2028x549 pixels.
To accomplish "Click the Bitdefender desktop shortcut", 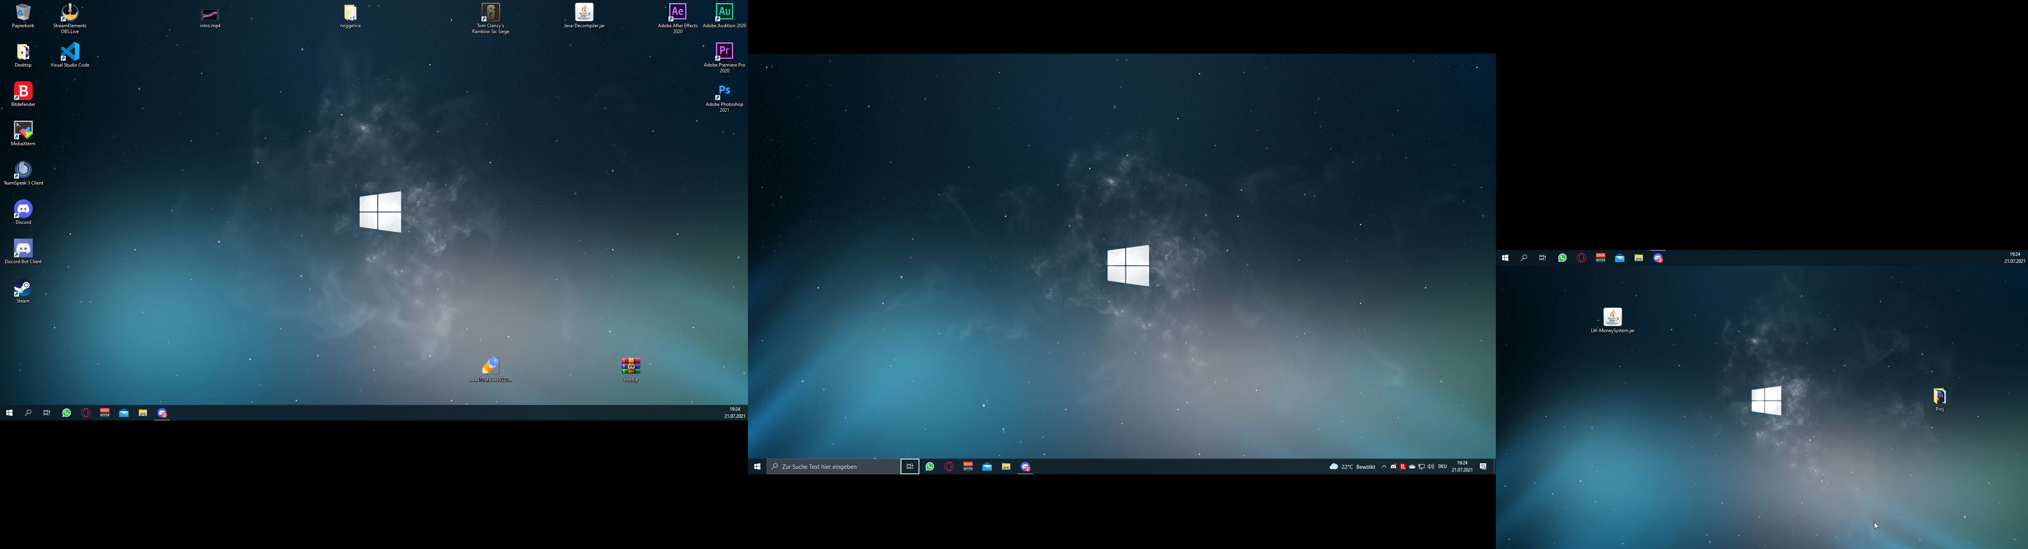I will click(x=24, y=92).
